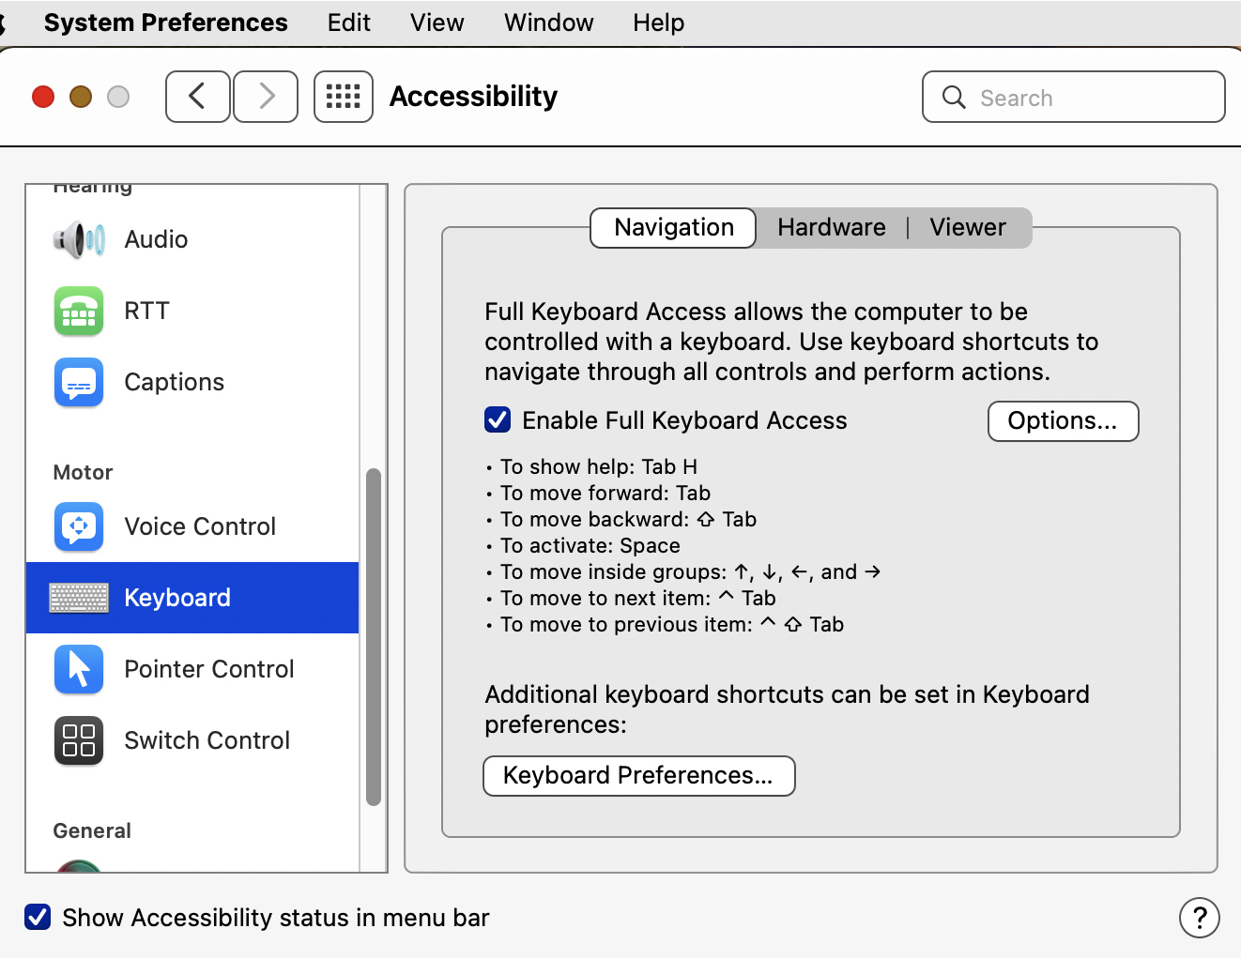Select the Audio accessibility icon
Image resolution: width=1241 pixels, height=959 pixels.
click(79, 239)
